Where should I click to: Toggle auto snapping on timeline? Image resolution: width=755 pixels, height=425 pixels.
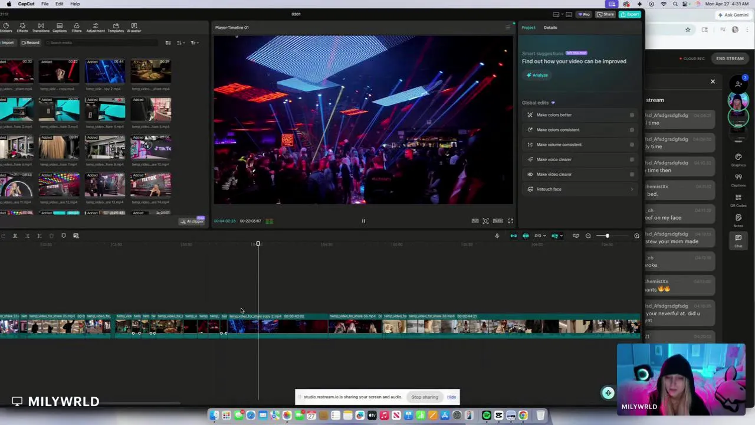526,236
